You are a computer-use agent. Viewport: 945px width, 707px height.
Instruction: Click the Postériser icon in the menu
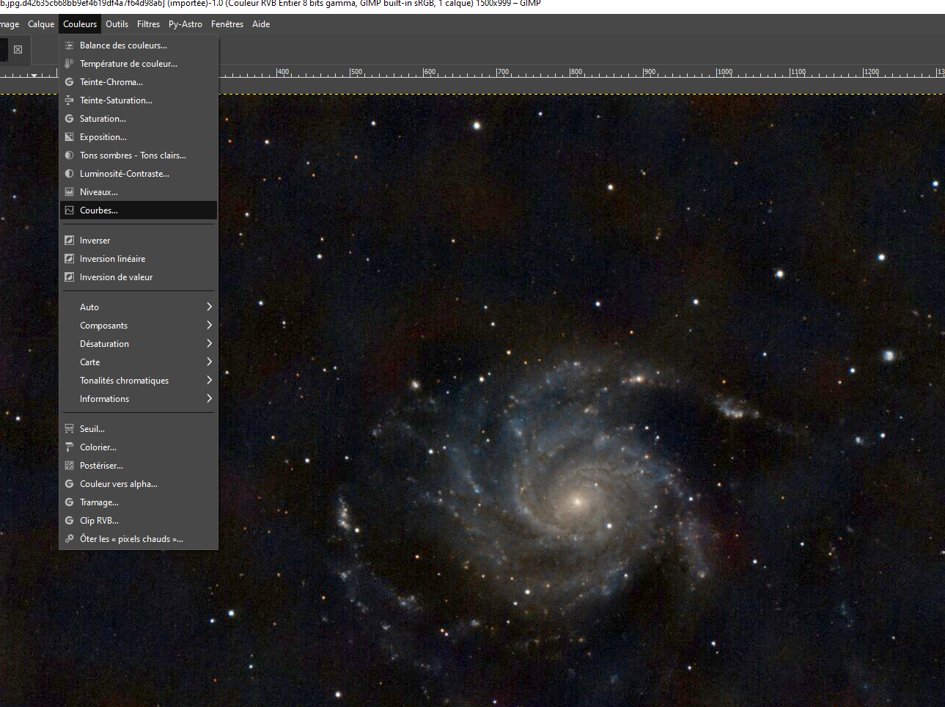tap(69, 466)
